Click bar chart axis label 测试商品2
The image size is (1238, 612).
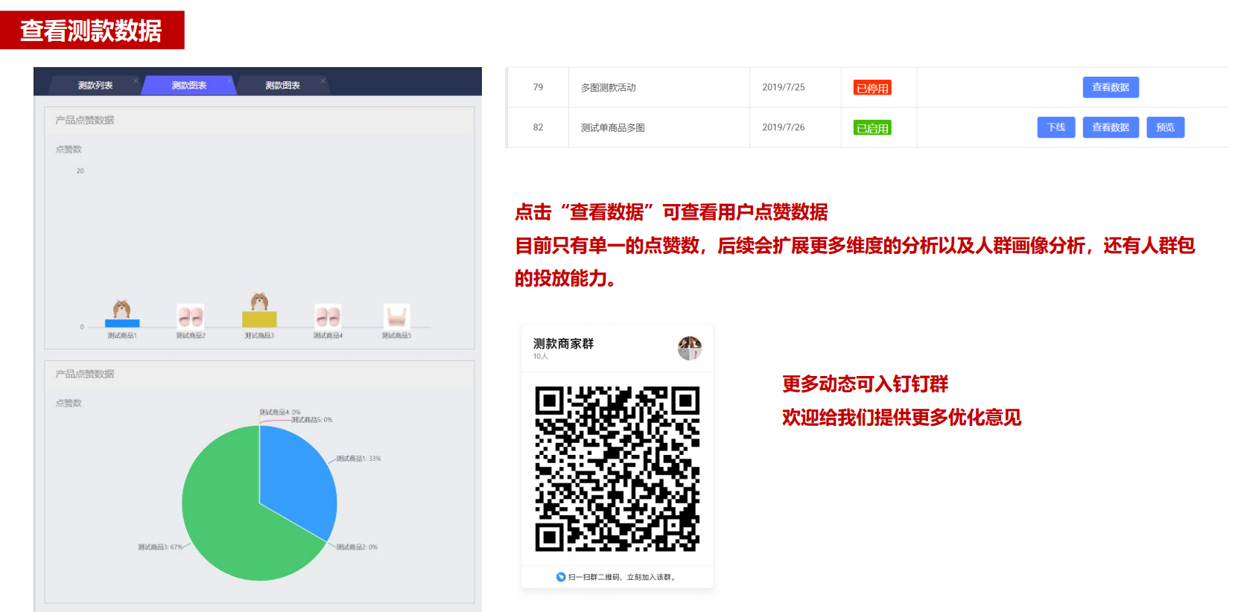point(191,336)
